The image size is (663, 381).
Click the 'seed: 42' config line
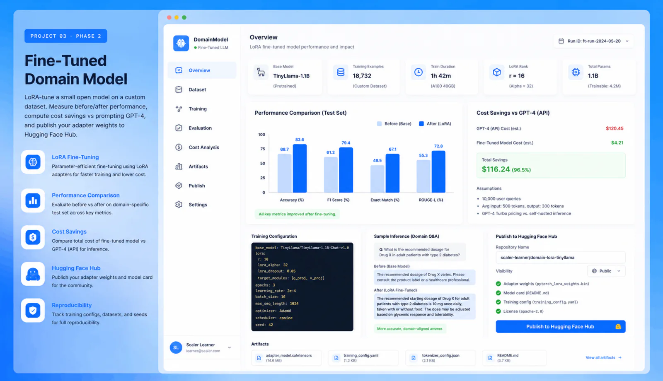pyautogui.click(x=264, y=325)
